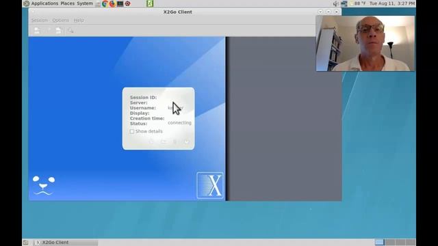Click the seal mascot logo in X2Go

44,185
